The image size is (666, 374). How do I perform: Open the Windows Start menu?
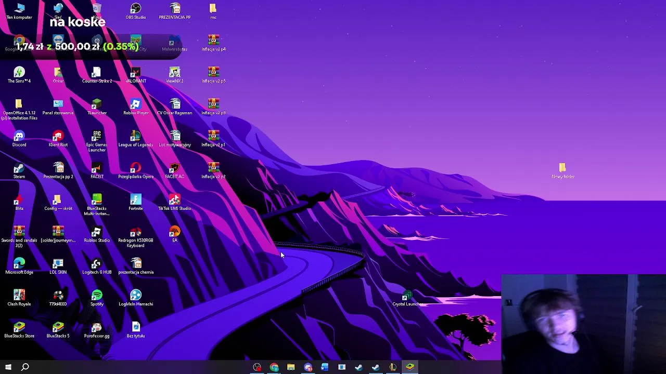(x=8, y=367)
